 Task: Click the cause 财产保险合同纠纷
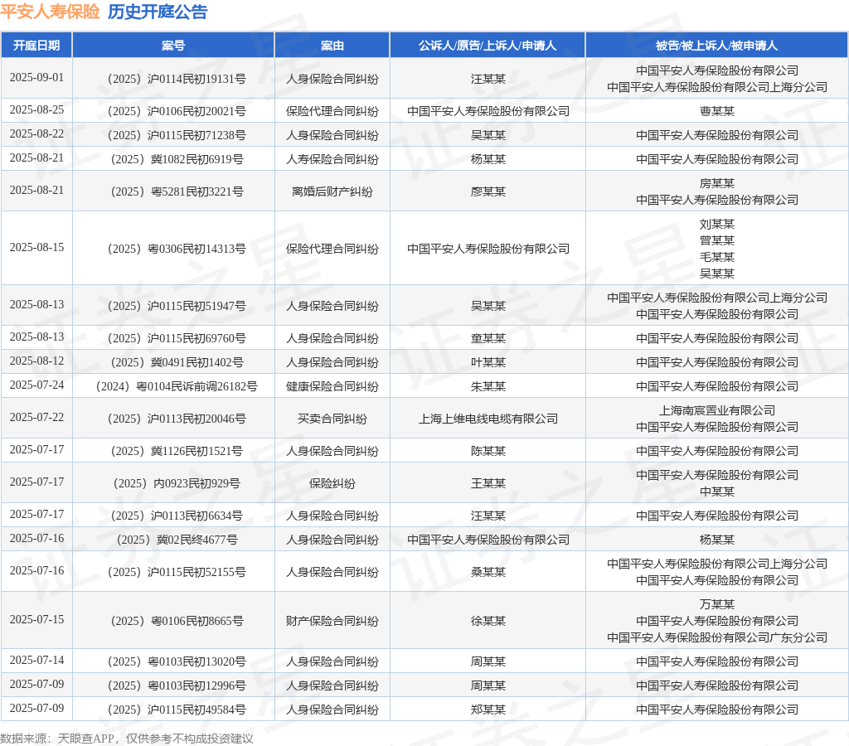pyautogui.click(x=332, y=621)
